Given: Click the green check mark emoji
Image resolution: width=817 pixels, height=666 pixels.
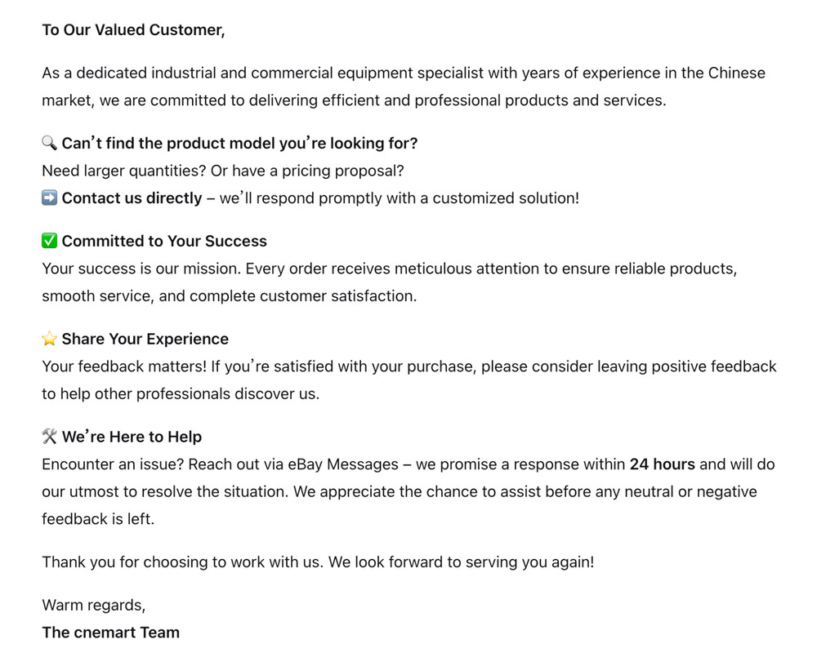Looking at the screenshot, I should point(49,241).
